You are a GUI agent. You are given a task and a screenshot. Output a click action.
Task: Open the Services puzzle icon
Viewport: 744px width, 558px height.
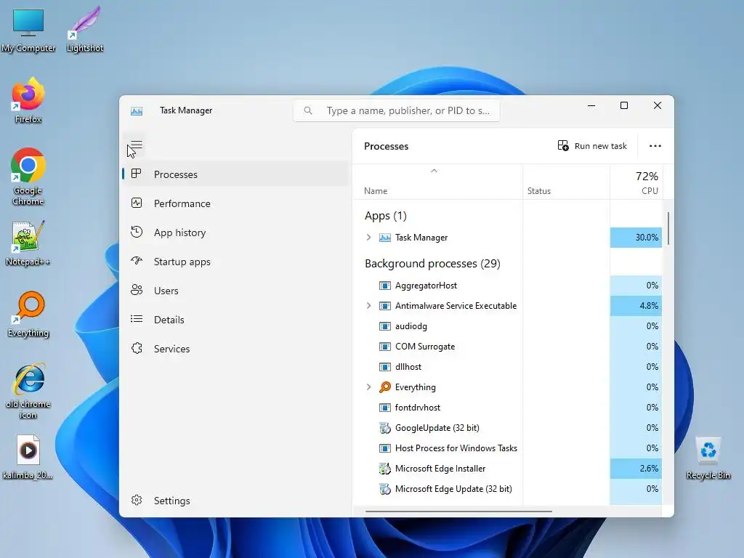coord(137,348)
